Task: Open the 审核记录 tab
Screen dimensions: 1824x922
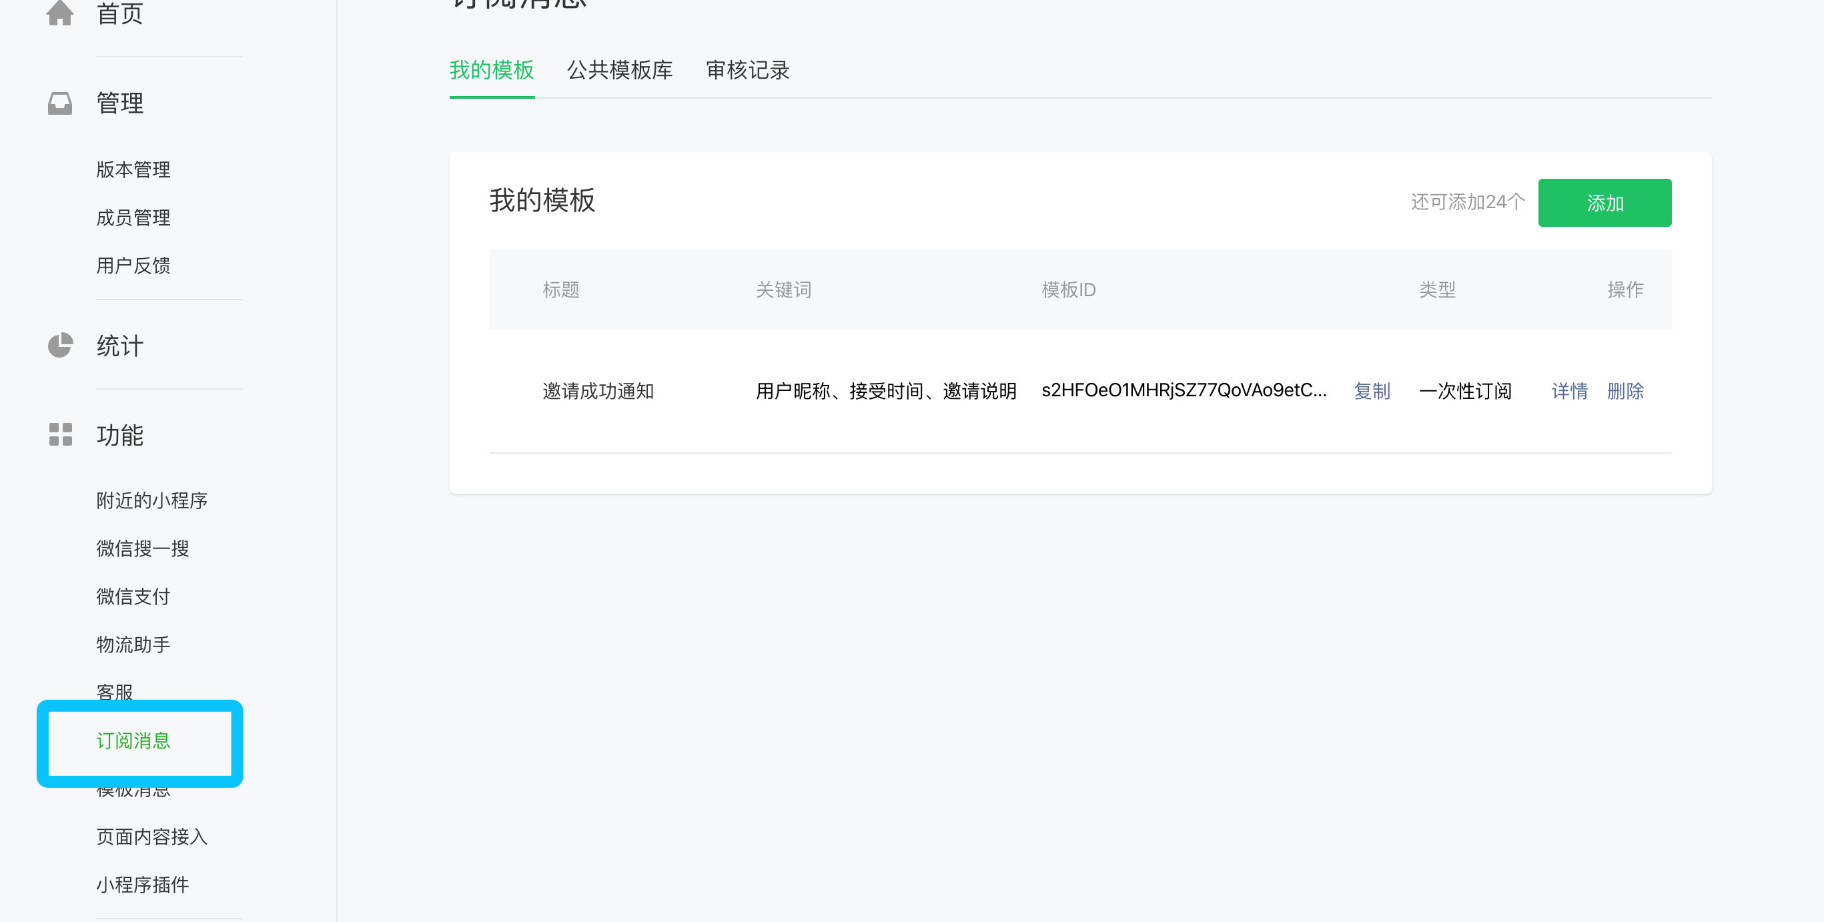Action: click(x=747, y=70)
